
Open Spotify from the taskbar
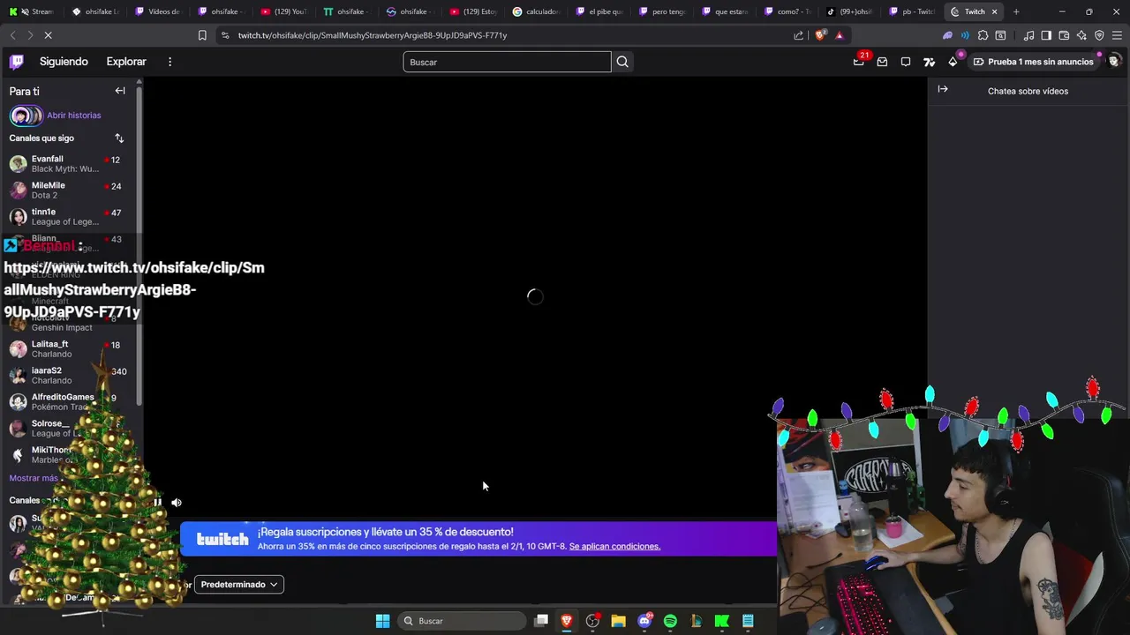670,621
